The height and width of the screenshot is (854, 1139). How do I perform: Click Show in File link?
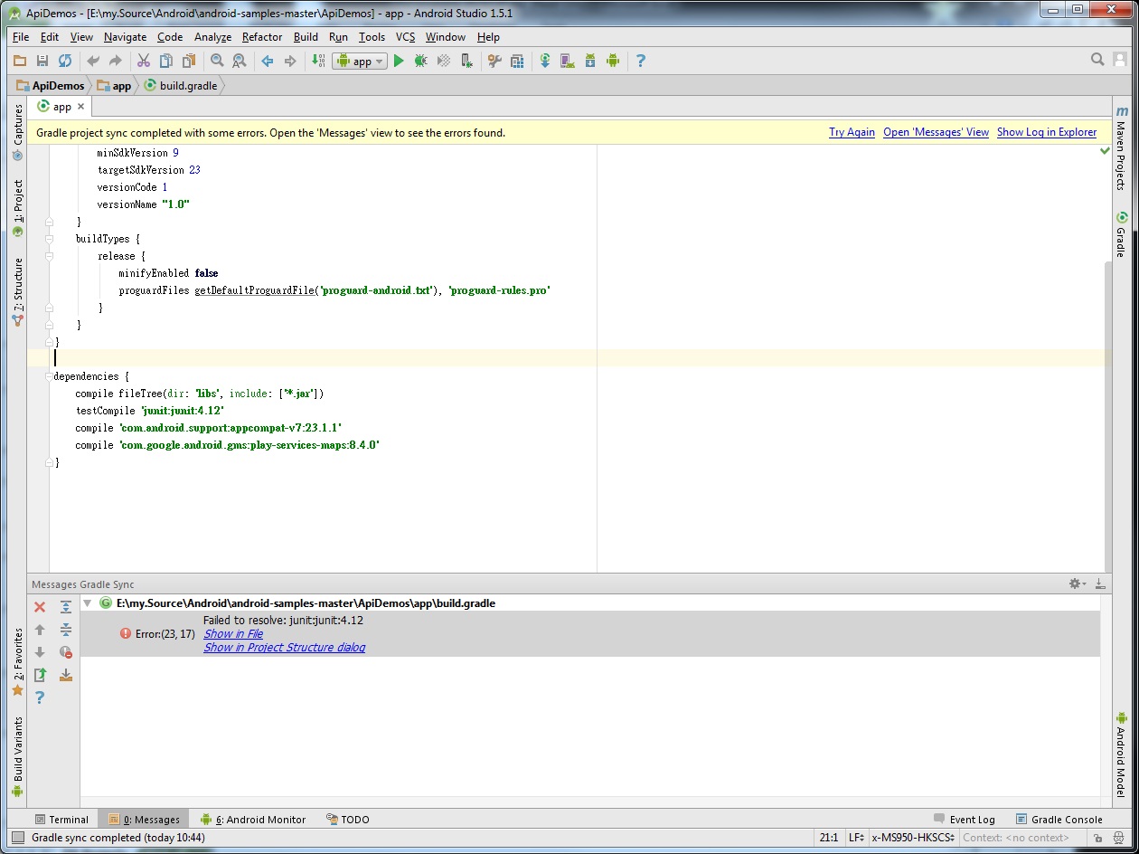pos(233,634)
